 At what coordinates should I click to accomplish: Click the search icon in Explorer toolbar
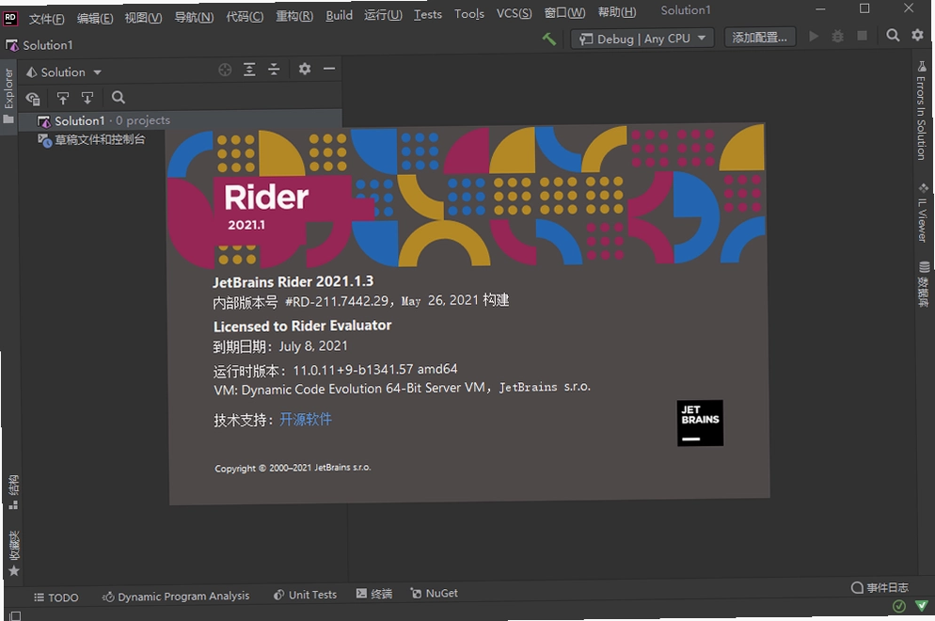pyautogui.click(x=119, y=97)
